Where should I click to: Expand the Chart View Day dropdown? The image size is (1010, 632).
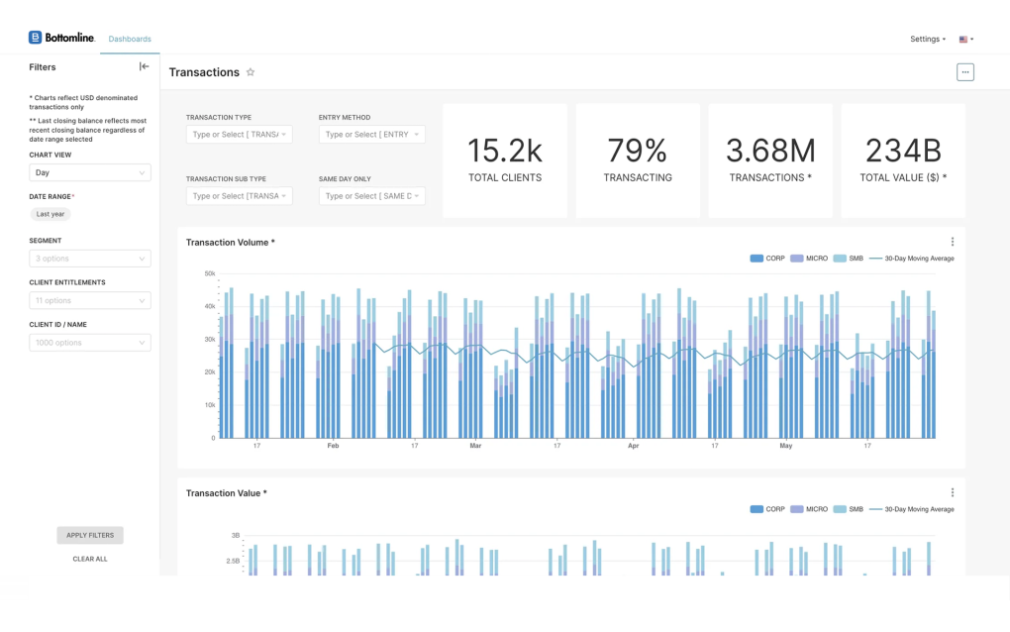coord(90,172)
